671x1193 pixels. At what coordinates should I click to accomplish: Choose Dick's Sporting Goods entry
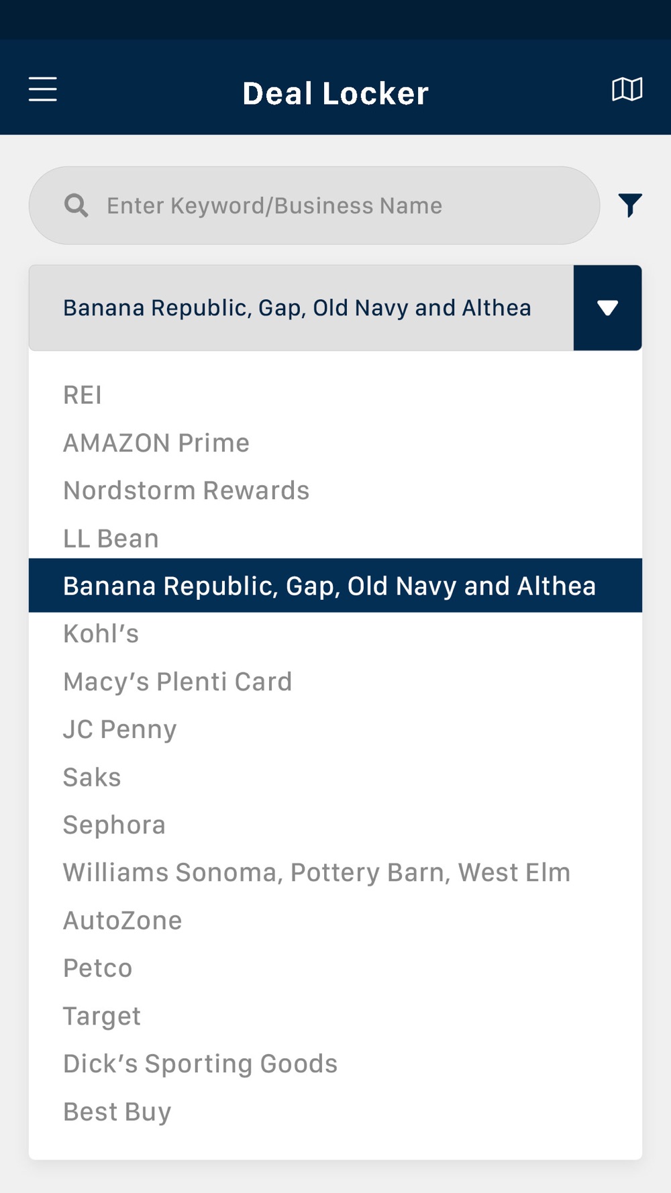[x=335, y=1064]
